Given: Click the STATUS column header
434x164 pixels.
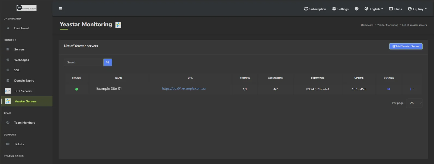Looking at the screenshot, I should pos(77,78).
